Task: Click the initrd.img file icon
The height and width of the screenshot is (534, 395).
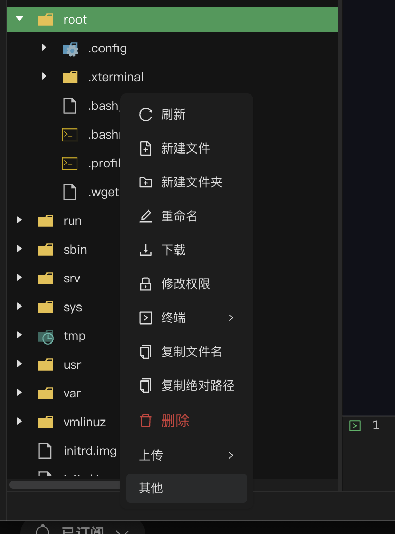Action: [x=45, y=451]
